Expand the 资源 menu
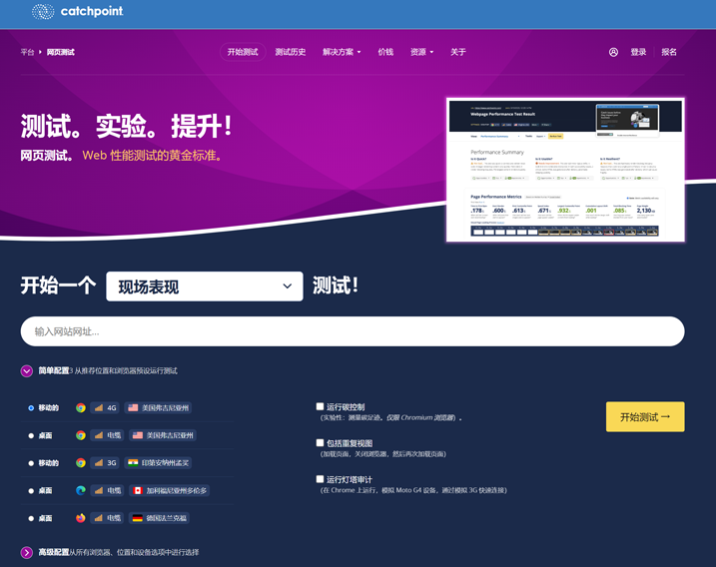Viewport: 716px width, 567px height. coord(422,52)
